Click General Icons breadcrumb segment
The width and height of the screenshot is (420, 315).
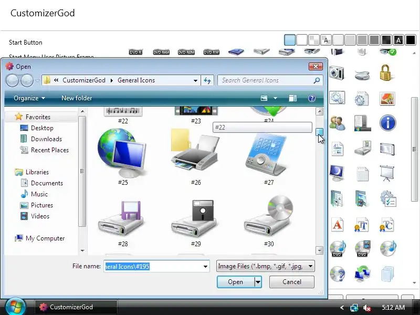(136, 80)
